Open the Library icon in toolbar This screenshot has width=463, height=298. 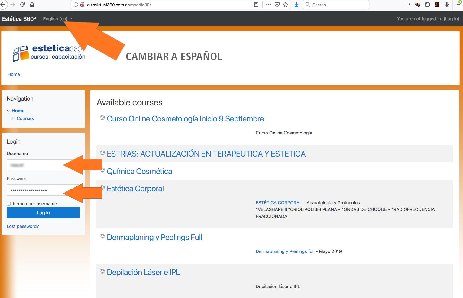(x=408, y=5)
